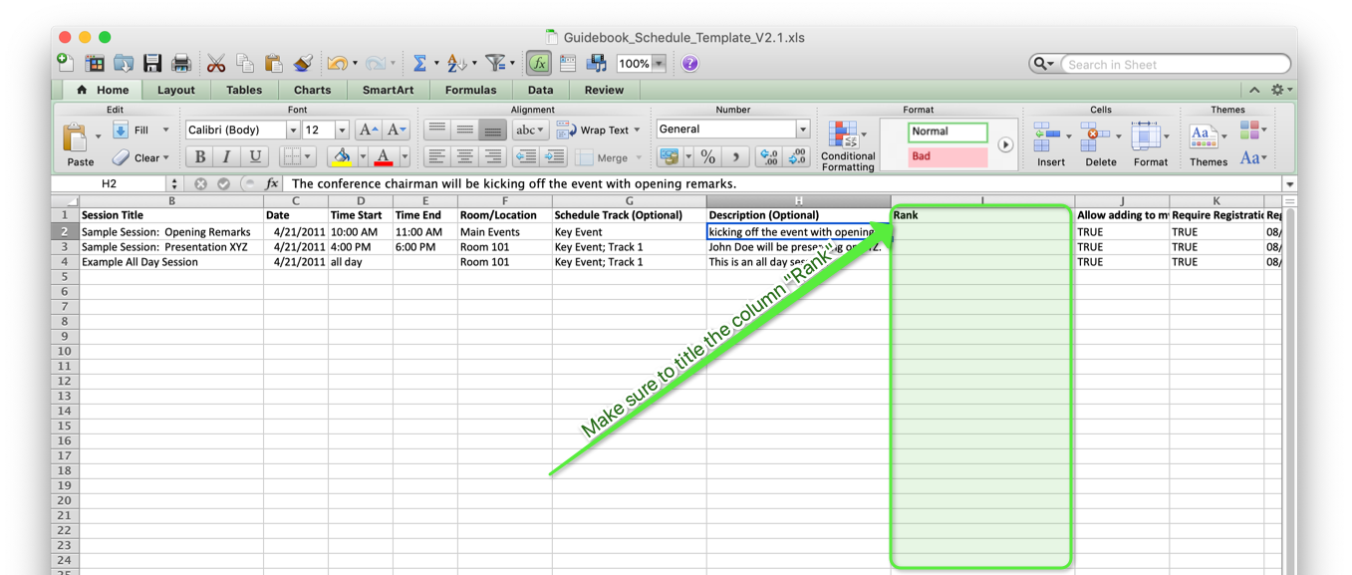Apply the Normal cell style
This screenshot has width=1352, height=575.
[947, 132]
